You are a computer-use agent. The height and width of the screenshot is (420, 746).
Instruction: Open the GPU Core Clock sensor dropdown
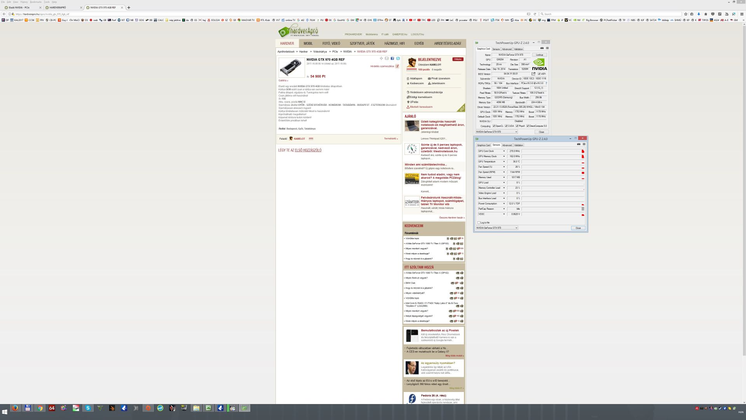pyautogui.click(x=504, y=151)
